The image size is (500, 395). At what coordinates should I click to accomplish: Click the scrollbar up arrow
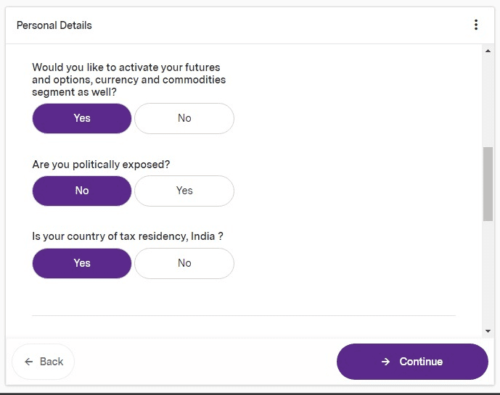coord(488,51)
